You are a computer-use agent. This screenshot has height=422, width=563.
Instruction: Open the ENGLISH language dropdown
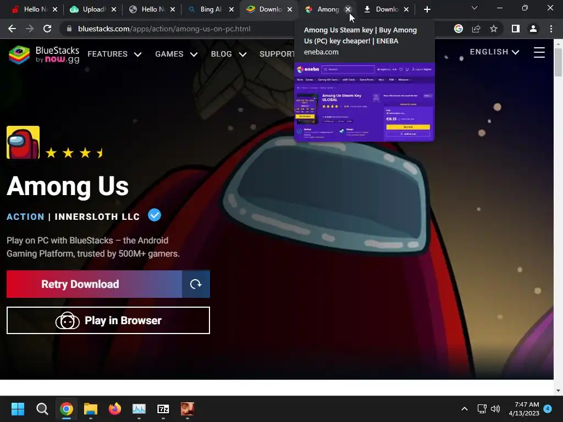(x=494, y=52)
